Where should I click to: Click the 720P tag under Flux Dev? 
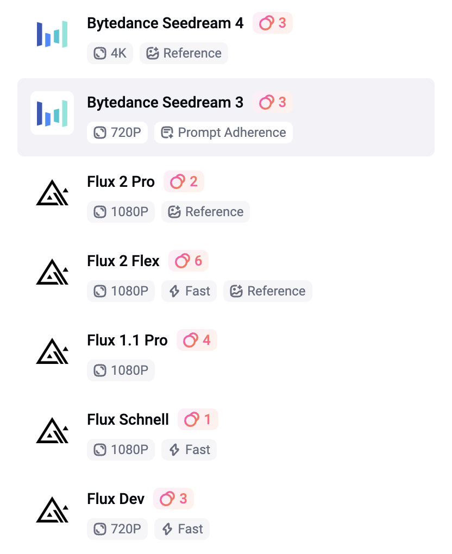tap(117, 529)
